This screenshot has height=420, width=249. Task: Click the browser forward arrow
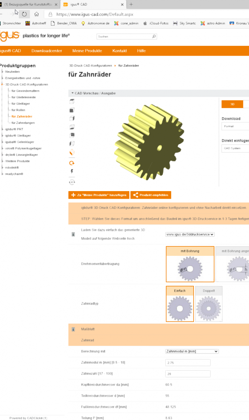pyautogui.click(x=12, y=14)
